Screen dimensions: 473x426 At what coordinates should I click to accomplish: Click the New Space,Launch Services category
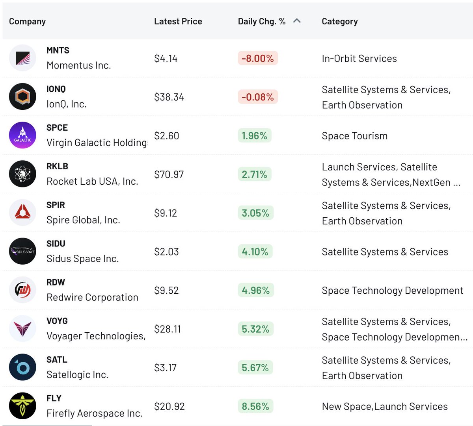click(385, 406)
